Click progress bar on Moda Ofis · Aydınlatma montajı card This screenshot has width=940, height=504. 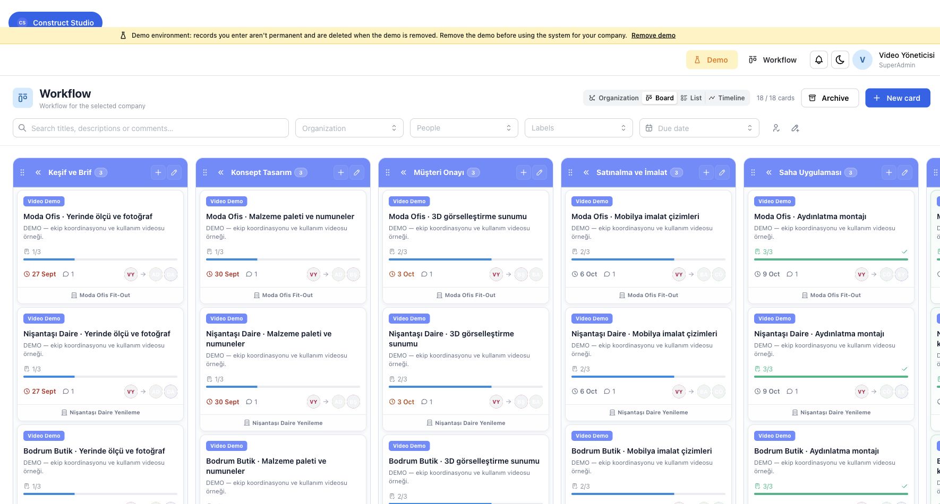click(x=831, y=259)
